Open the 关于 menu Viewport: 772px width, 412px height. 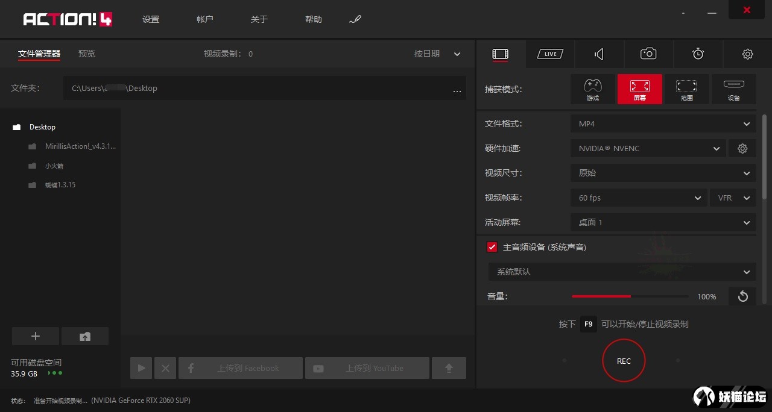(259, 19)
